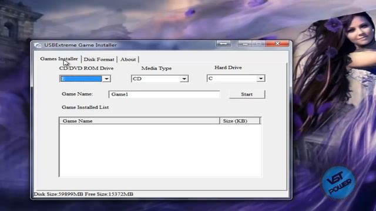Click the Media Type label
The image size is (376, 211).
(156, 68)
